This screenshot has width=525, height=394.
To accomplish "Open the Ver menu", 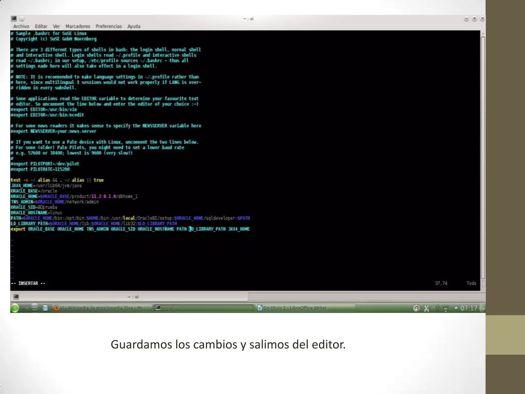I will point(56,26).
